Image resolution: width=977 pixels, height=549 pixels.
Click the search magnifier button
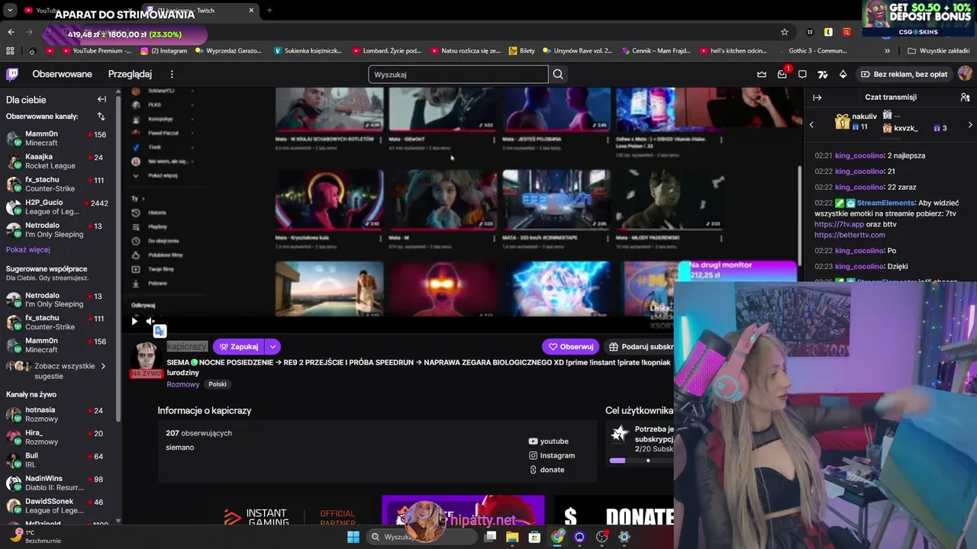pos(558,74)
